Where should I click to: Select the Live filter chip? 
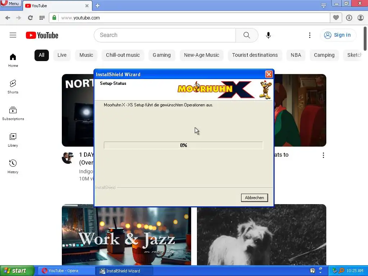pyautogui.click(x=62, y=55)
